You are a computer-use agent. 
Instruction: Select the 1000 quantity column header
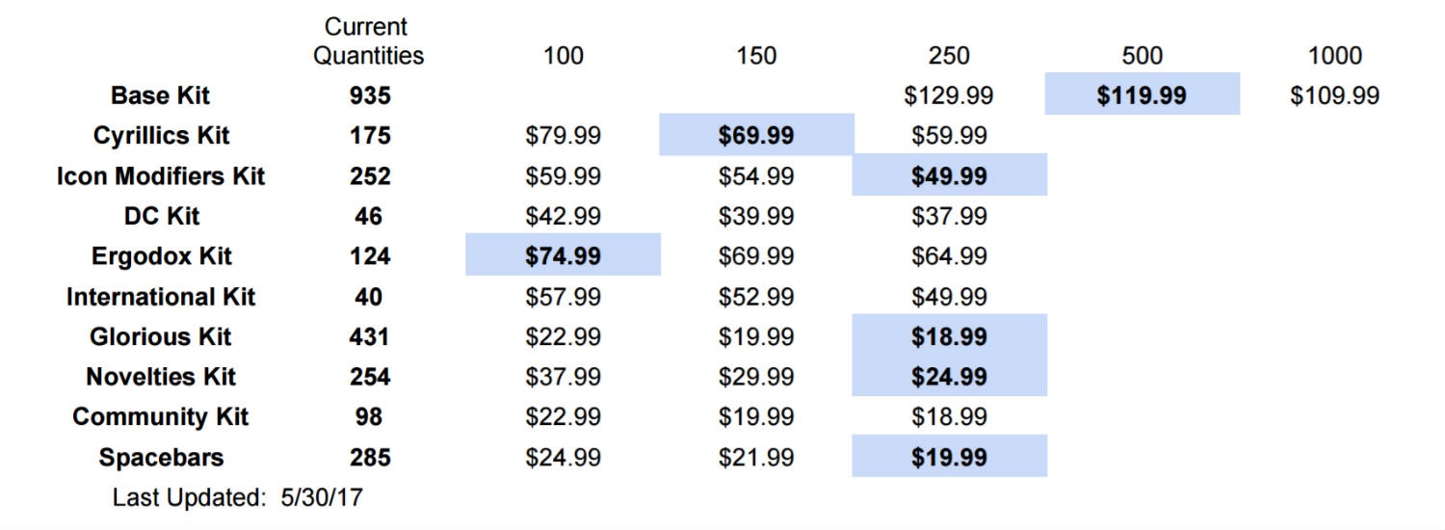(1334, 56)
